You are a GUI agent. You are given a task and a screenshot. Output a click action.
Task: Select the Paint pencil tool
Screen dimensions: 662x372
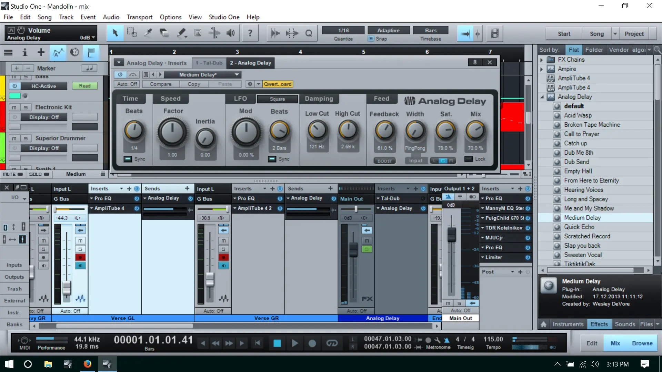(x=182, y=33)
